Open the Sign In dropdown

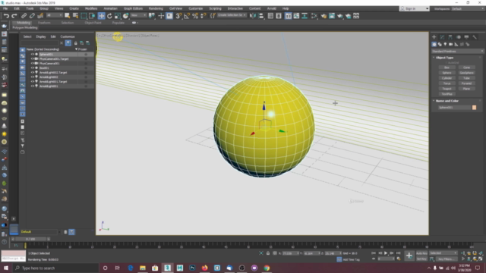[x=415, y=8]
